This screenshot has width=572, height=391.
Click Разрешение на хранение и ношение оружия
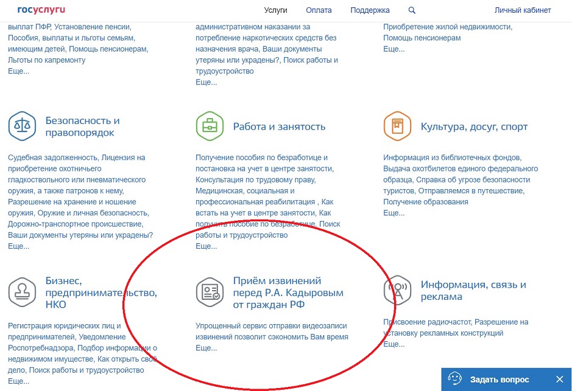pos(72,207)
